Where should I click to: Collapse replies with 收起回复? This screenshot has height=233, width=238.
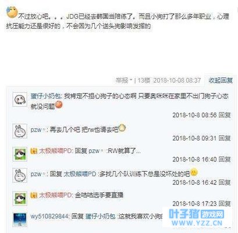click(221, 80)
